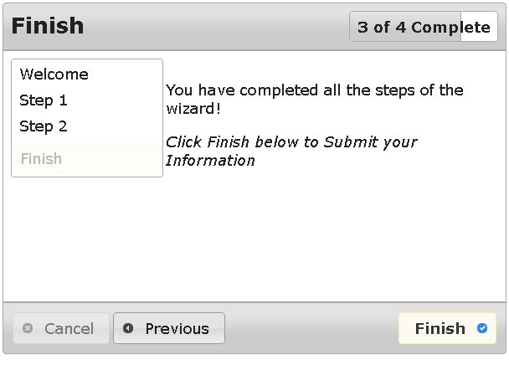Select Step 1 in the steps list

click(x=44, y=100)
